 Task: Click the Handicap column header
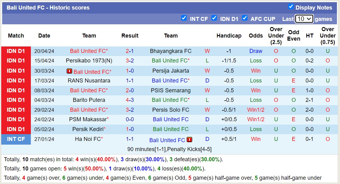click(x=229, y=36)
